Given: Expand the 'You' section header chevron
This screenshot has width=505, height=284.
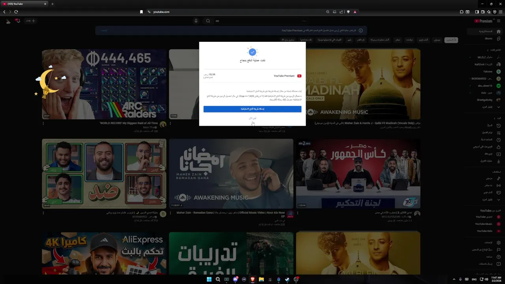Looking at the screenshot, I should [x=495, y=118].
